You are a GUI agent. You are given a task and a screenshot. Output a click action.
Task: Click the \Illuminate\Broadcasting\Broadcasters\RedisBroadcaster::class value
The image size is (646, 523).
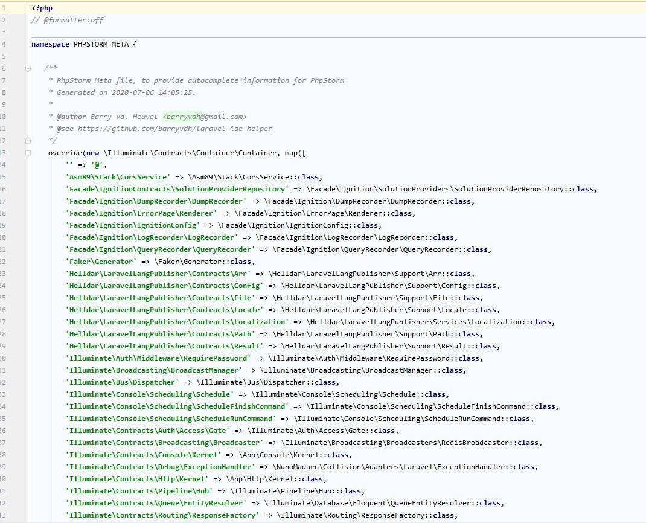409,443
